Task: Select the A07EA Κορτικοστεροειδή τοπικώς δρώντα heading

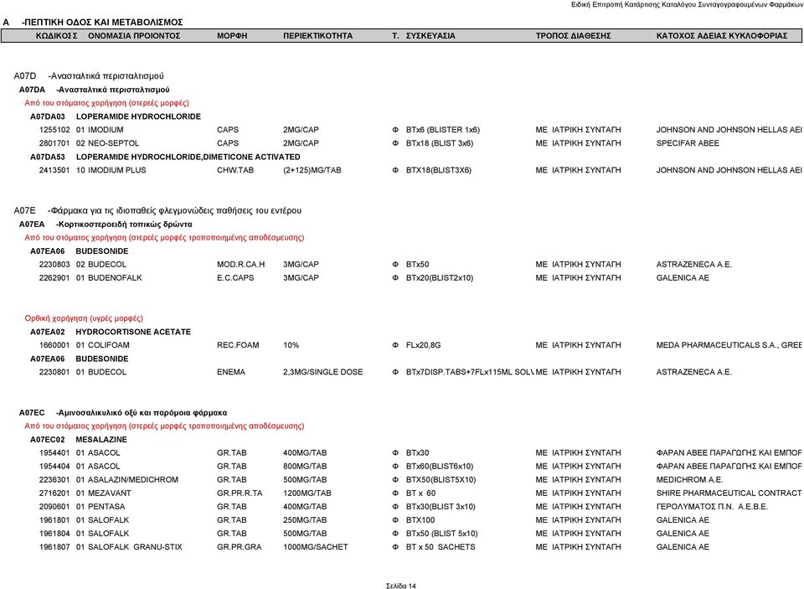Action: (x=106, y=225)
